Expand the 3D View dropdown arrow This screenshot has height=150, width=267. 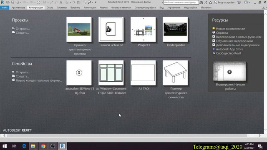tap(71, 2)
